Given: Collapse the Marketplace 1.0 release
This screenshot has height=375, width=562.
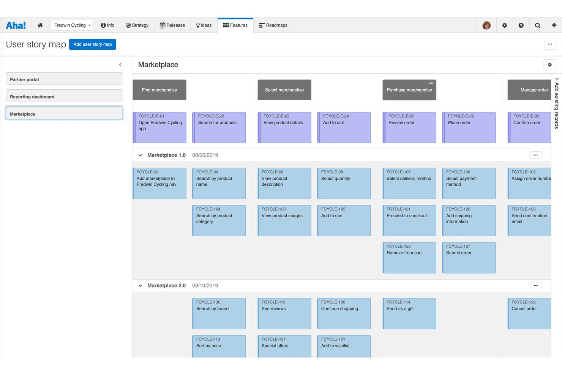Looking at the screenshot, I should tap(140, 155).
